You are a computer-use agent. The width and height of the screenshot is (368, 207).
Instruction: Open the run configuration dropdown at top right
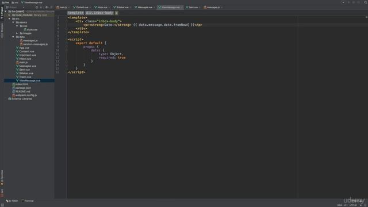(343, 2)
